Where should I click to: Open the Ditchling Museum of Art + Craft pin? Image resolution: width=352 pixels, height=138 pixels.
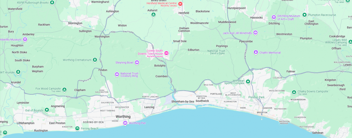[274, 17]
